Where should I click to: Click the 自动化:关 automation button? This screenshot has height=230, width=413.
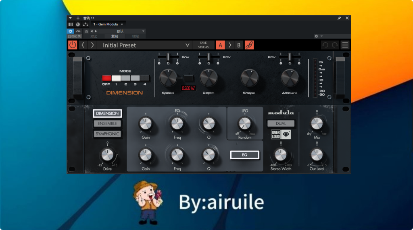[74, 36]
